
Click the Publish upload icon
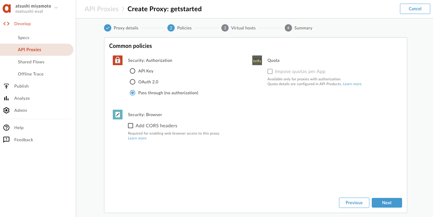point(6,86)
